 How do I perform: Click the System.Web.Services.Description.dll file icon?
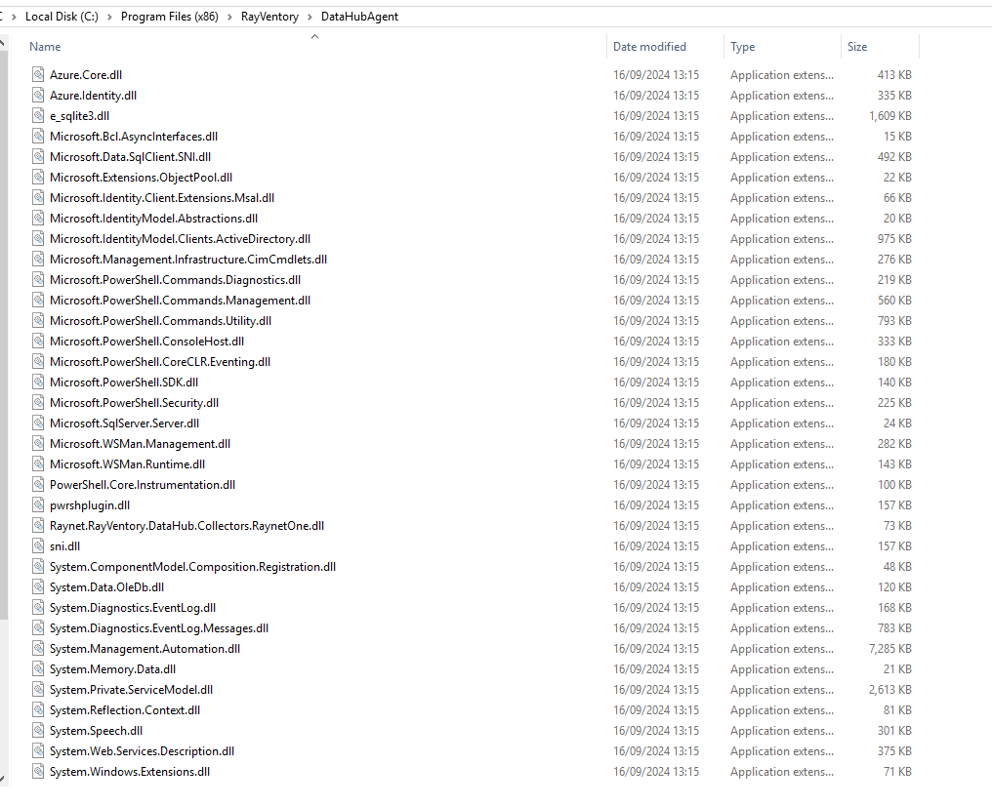click(39, 751)
